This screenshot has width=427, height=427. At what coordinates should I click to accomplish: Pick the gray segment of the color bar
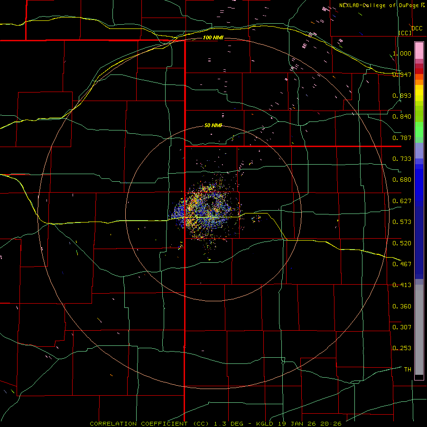419,330
